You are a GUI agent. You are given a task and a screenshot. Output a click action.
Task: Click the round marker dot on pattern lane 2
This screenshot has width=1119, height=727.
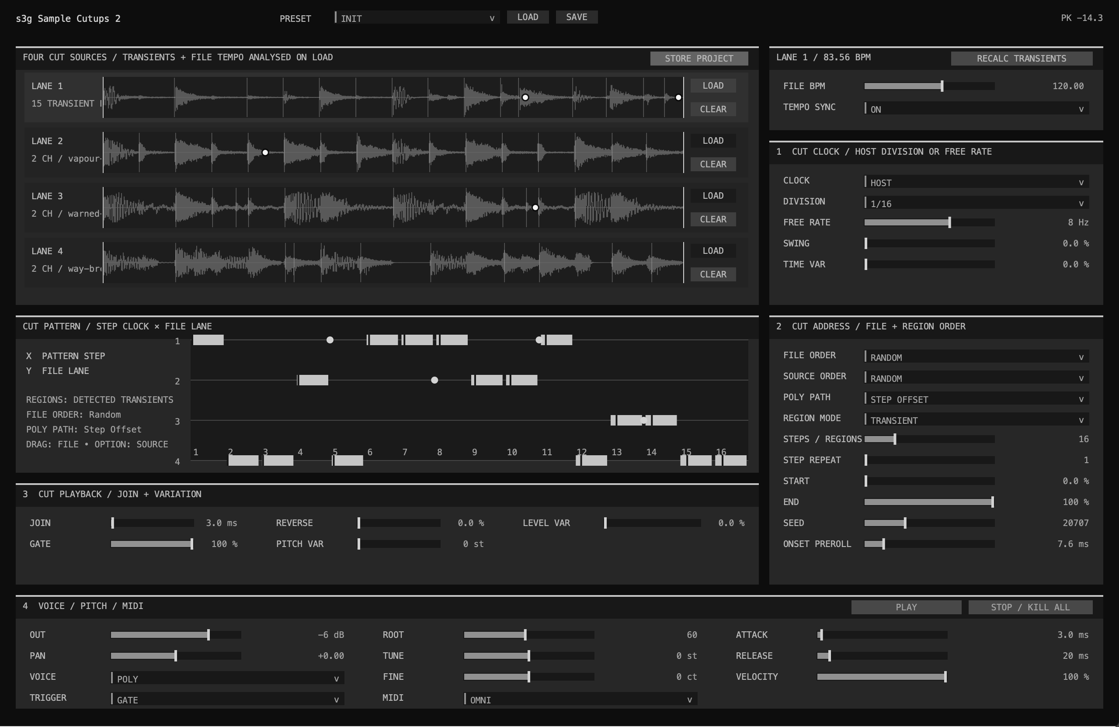pyautogui.click(x=434, y=380)
